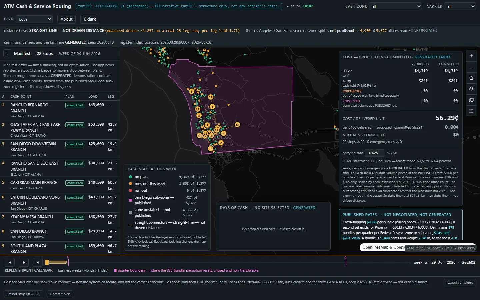The width and height of the screenshot is (480, 300).
Task: Select stop marker 9 on the map
Action: click(x=210, y=149)
